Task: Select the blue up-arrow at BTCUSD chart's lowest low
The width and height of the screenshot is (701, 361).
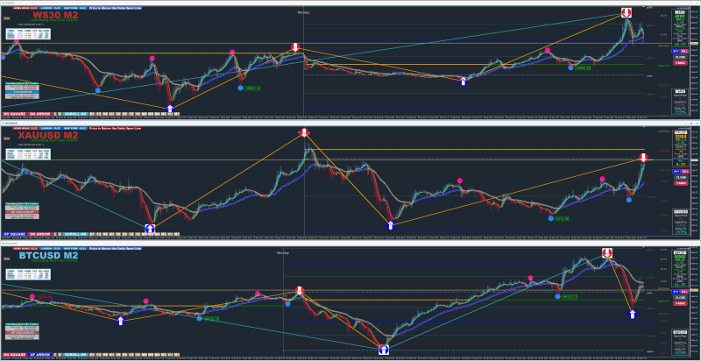Action: point(383,350)
